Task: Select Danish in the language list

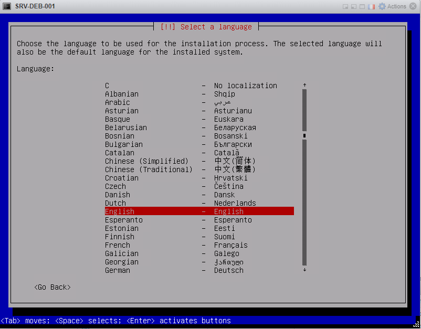Action: point(199,195)
